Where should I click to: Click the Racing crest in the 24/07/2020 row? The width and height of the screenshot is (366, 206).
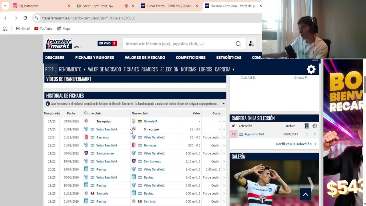[x=86, y=169]
